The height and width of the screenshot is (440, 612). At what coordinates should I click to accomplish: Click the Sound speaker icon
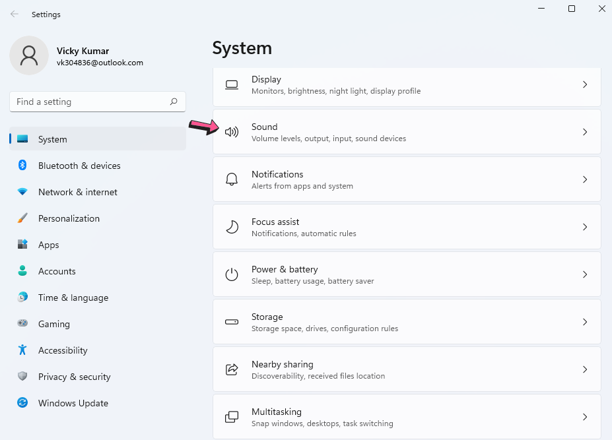click(232, 132)
